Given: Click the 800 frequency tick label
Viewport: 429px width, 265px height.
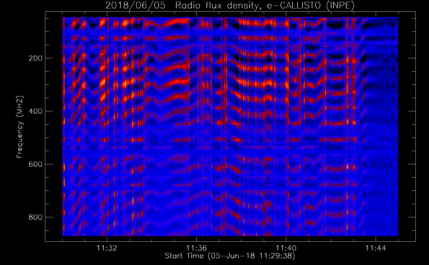Looking at the screenshot, I should point(36,217).
